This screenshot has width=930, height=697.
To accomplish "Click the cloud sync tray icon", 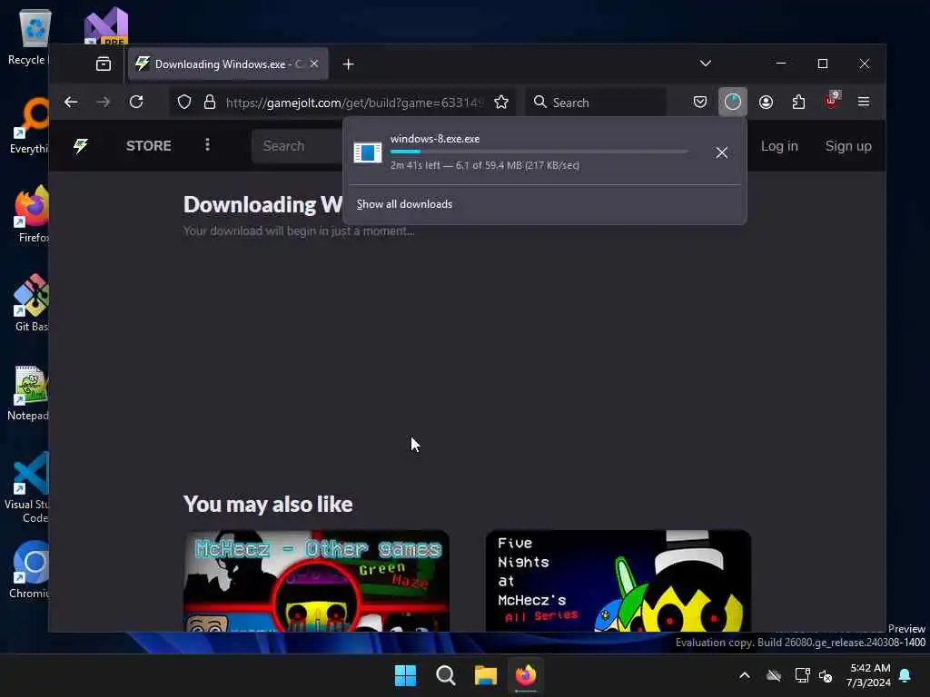I will [774, 675].
